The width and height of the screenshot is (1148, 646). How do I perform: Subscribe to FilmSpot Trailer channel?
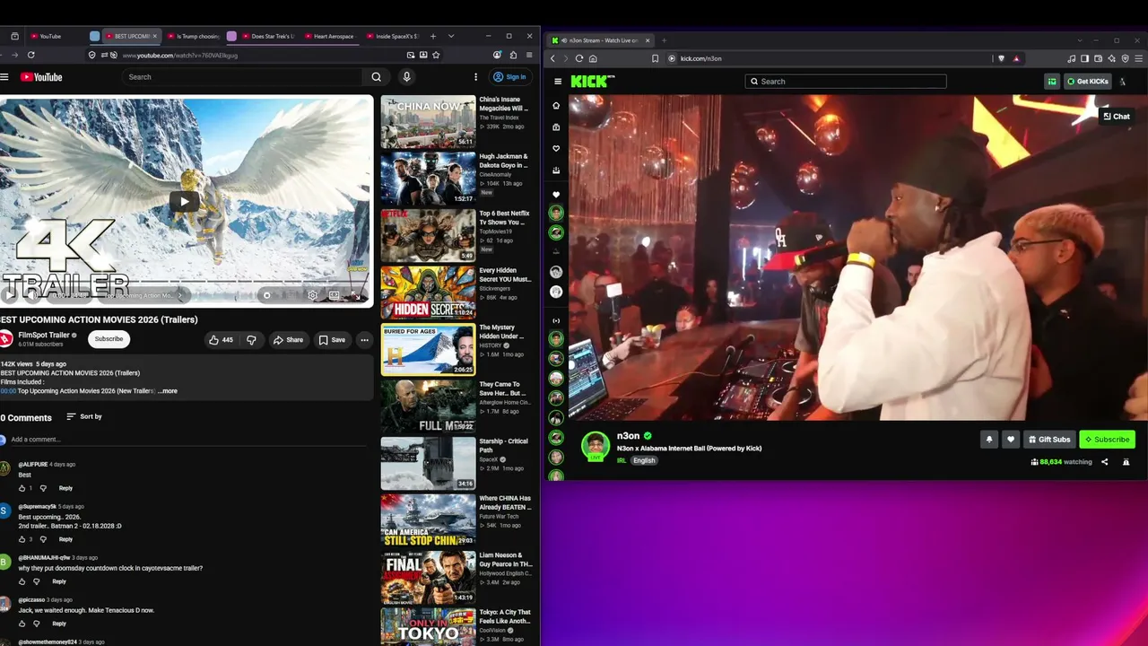(x=109, y=339)
